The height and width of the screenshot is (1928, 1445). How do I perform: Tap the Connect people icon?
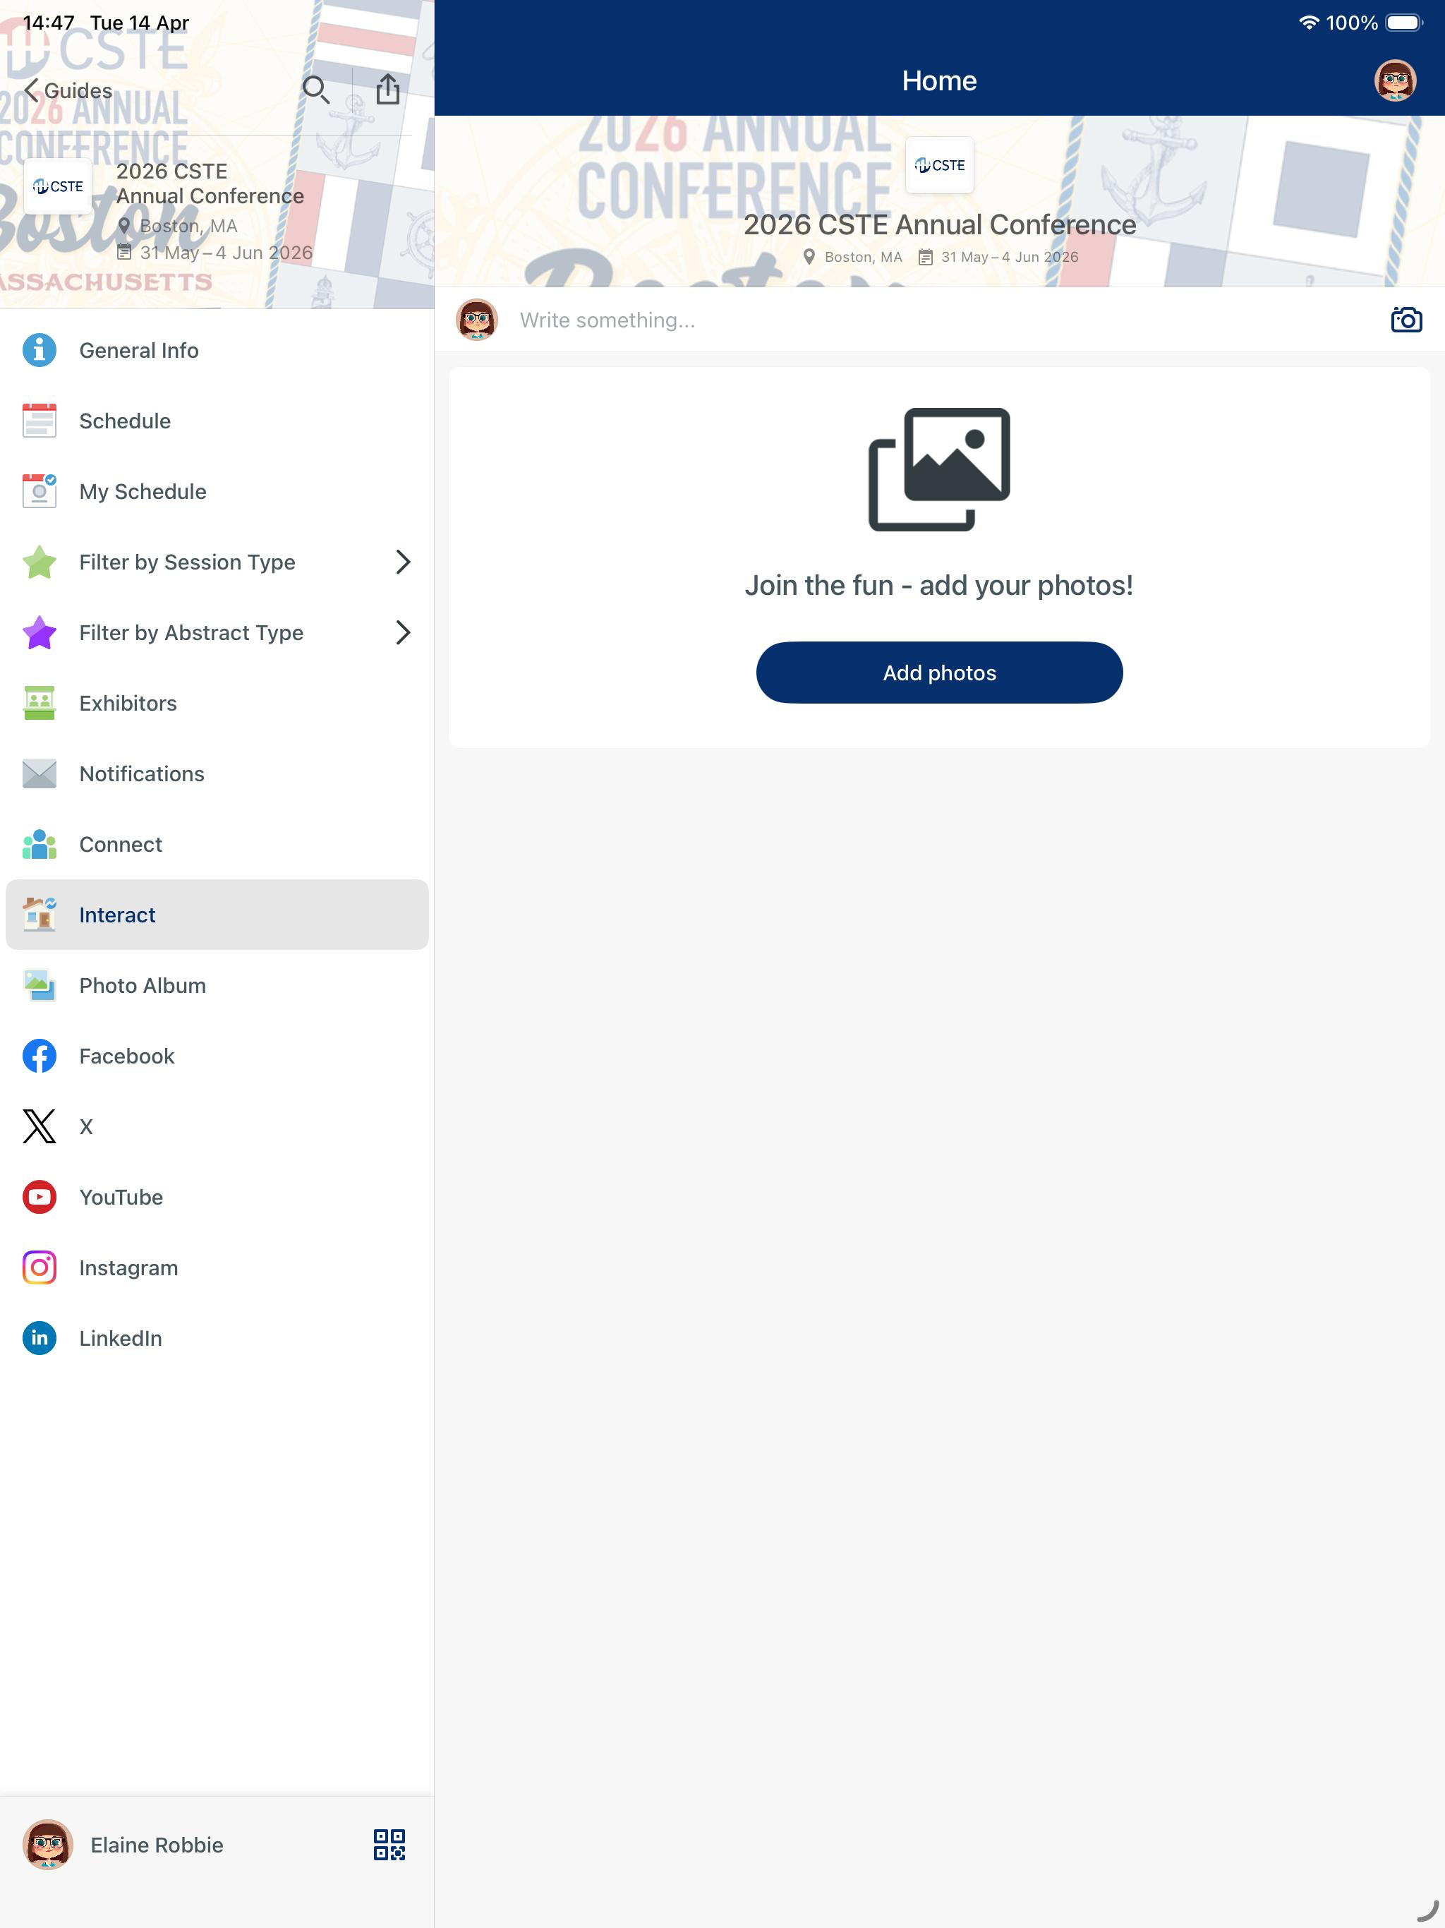(x=40, y=845)
